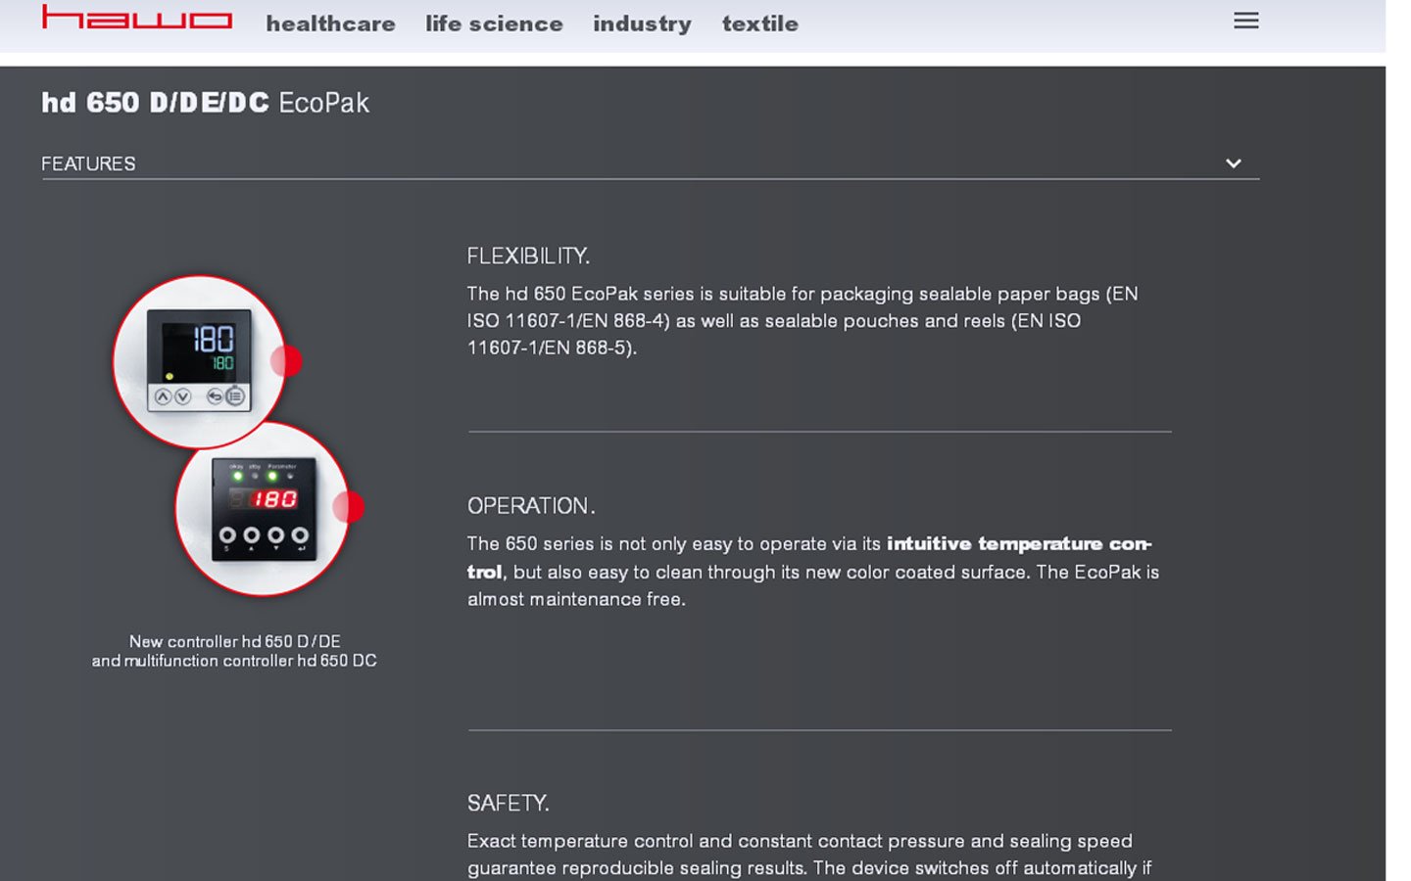Open the hamburger menu icon

point(1245,21)
